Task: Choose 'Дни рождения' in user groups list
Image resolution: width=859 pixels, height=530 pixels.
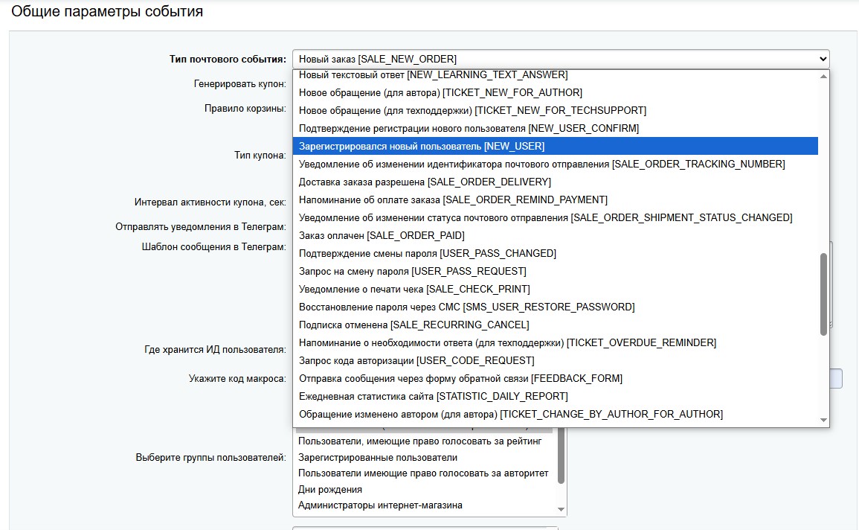Action: point(330,489)
